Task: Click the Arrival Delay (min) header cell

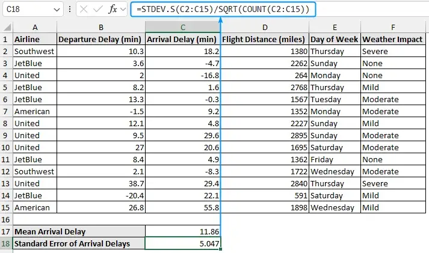Action: [183, 39]
